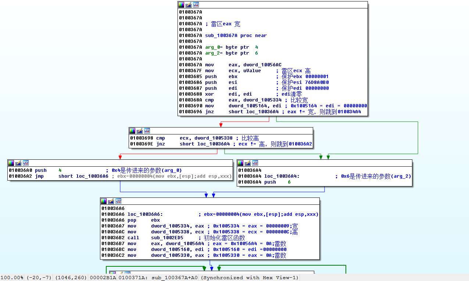Click 'jmp short loc_10036A6' instruction

point(72,176)
